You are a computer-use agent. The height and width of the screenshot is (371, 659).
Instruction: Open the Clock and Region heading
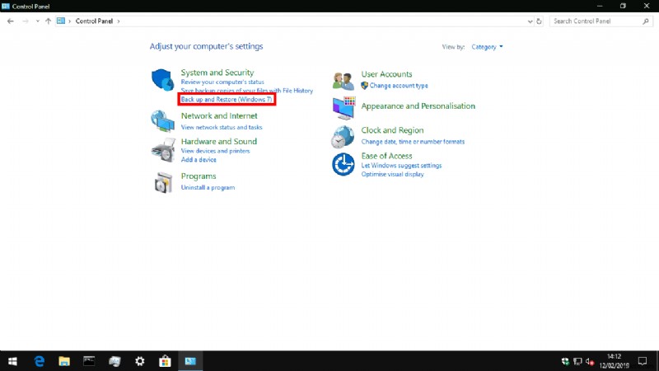392,130
